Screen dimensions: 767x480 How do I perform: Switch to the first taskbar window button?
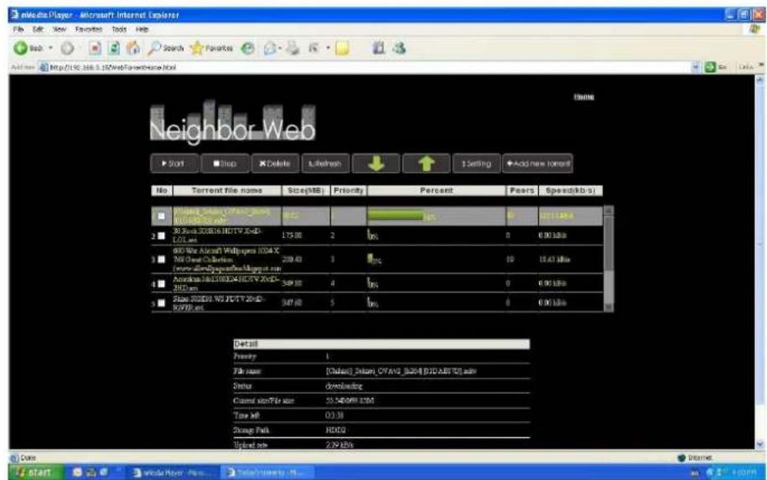tap(172, 472)
